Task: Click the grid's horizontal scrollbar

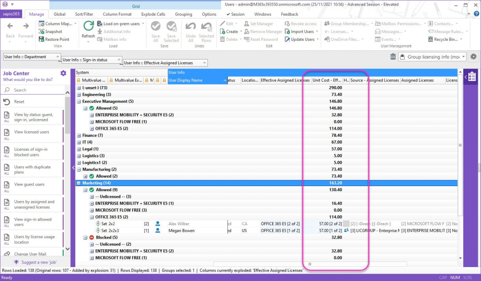Action: click(310, 264)
